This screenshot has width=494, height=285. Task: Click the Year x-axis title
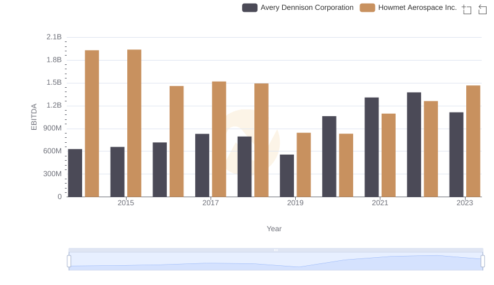click(274, 229)
